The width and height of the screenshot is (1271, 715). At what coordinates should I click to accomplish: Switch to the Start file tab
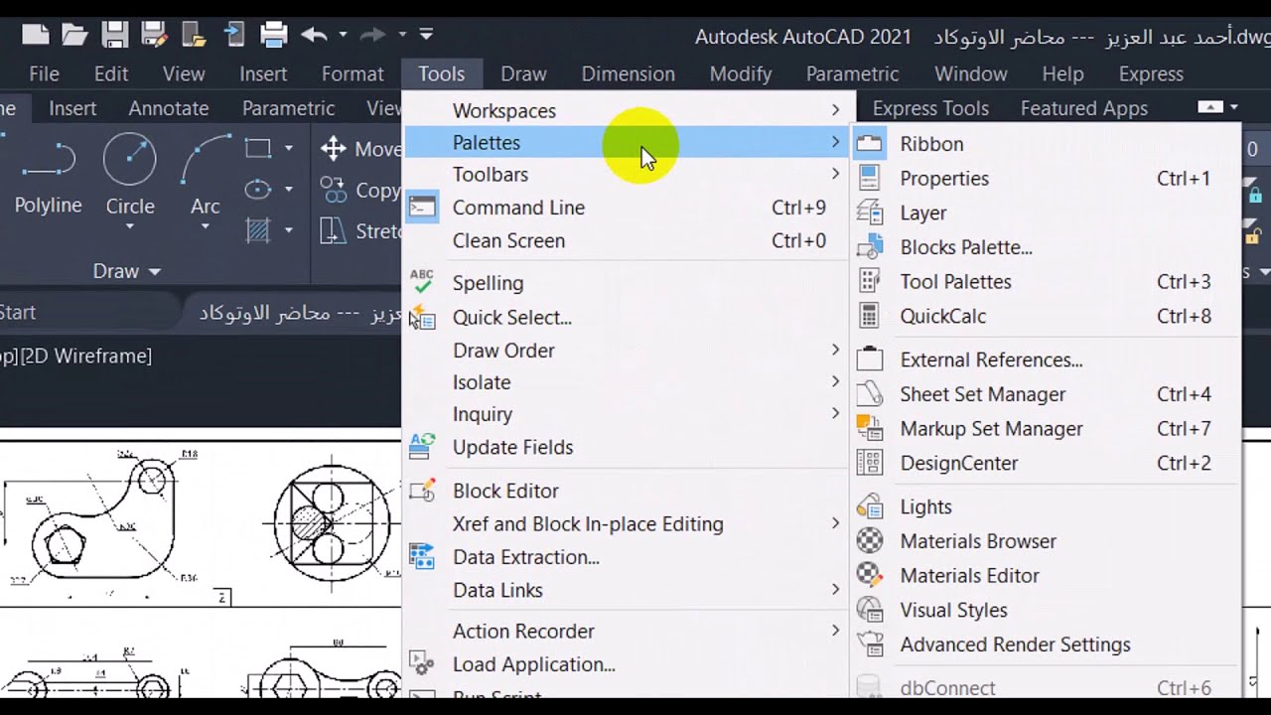pyautogui.click(x=18, y=312)
